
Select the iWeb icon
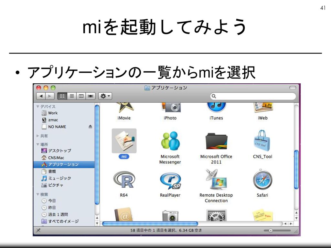pyautogui.click(x=263, y=108)
